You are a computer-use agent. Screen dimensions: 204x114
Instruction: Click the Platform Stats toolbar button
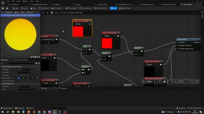125,8
